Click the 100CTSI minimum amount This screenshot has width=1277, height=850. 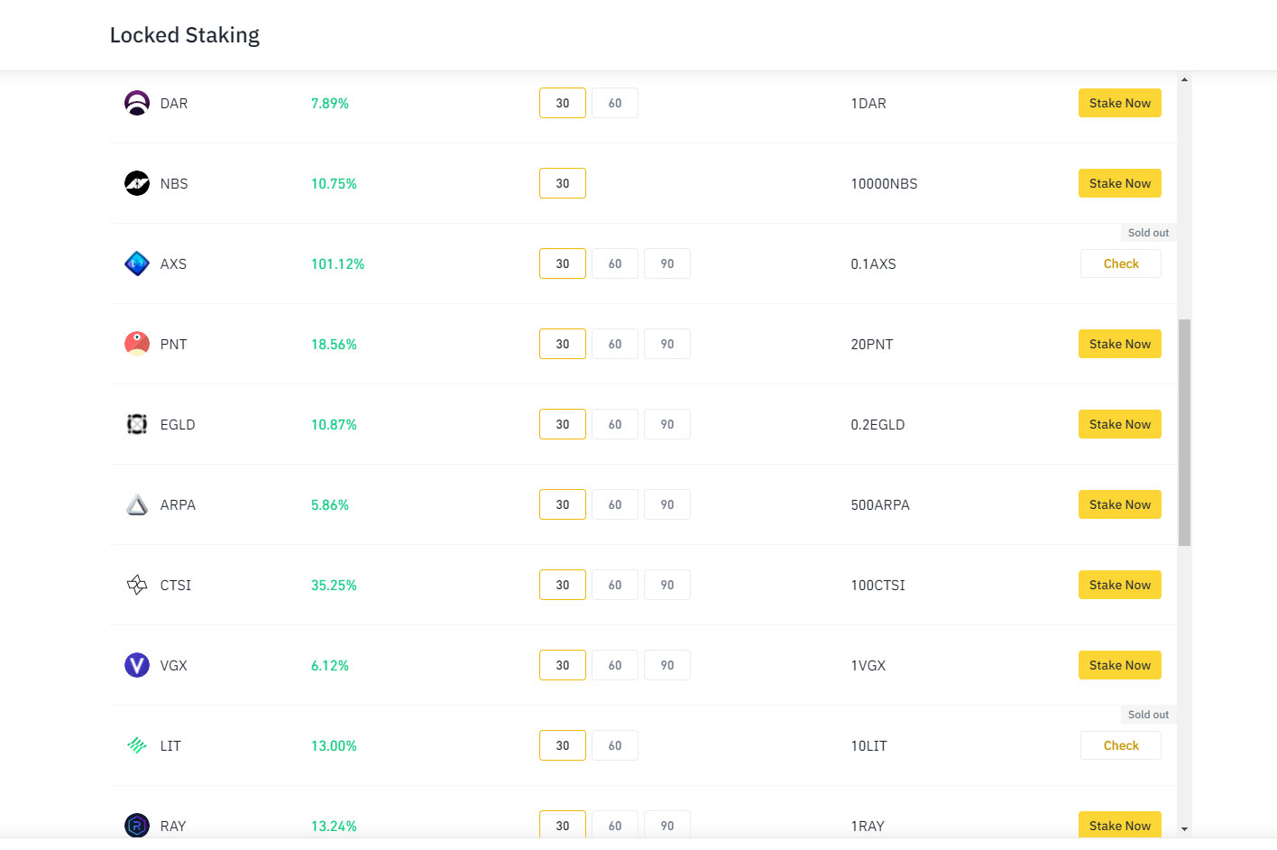click(878, 585)
